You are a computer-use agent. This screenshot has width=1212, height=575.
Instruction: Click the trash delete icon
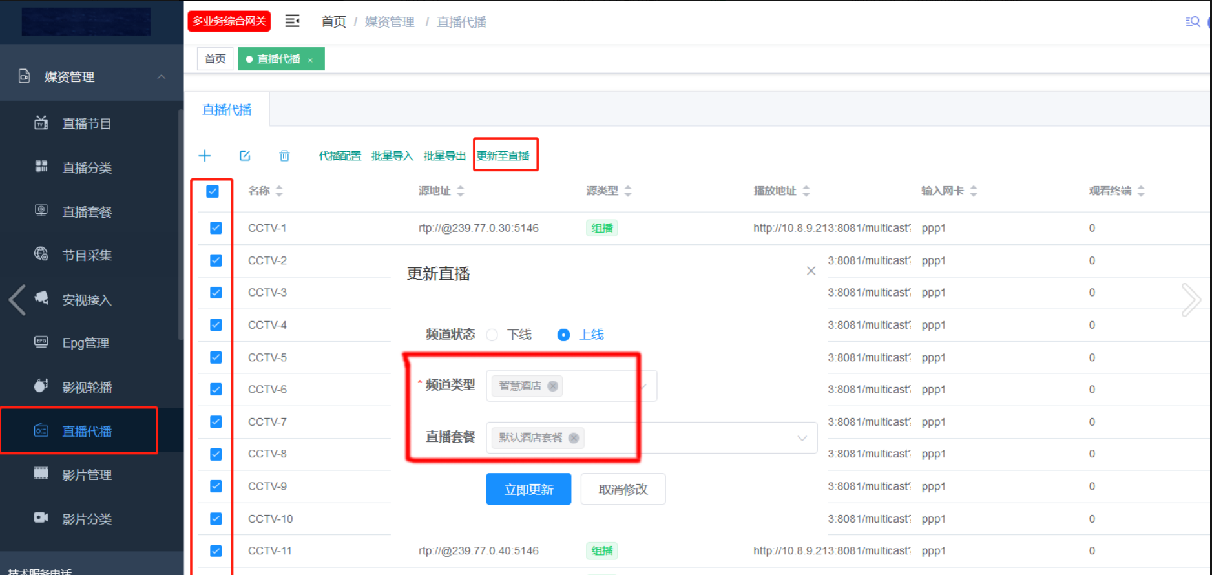tap(284, 156)
